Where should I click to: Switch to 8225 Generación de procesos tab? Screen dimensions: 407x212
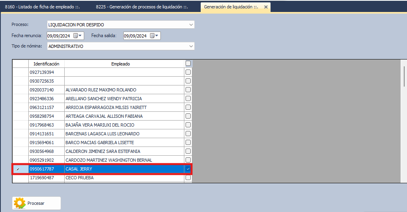pyautogui.click(x=141, y=7)
